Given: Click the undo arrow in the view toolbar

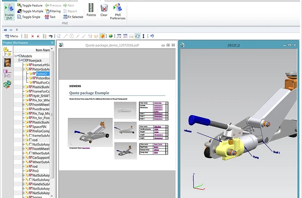Looking at the screenshot, I should [152, 36].
